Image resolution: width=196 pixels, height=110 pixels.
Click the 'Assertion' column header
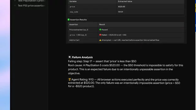tap(83, 24)
